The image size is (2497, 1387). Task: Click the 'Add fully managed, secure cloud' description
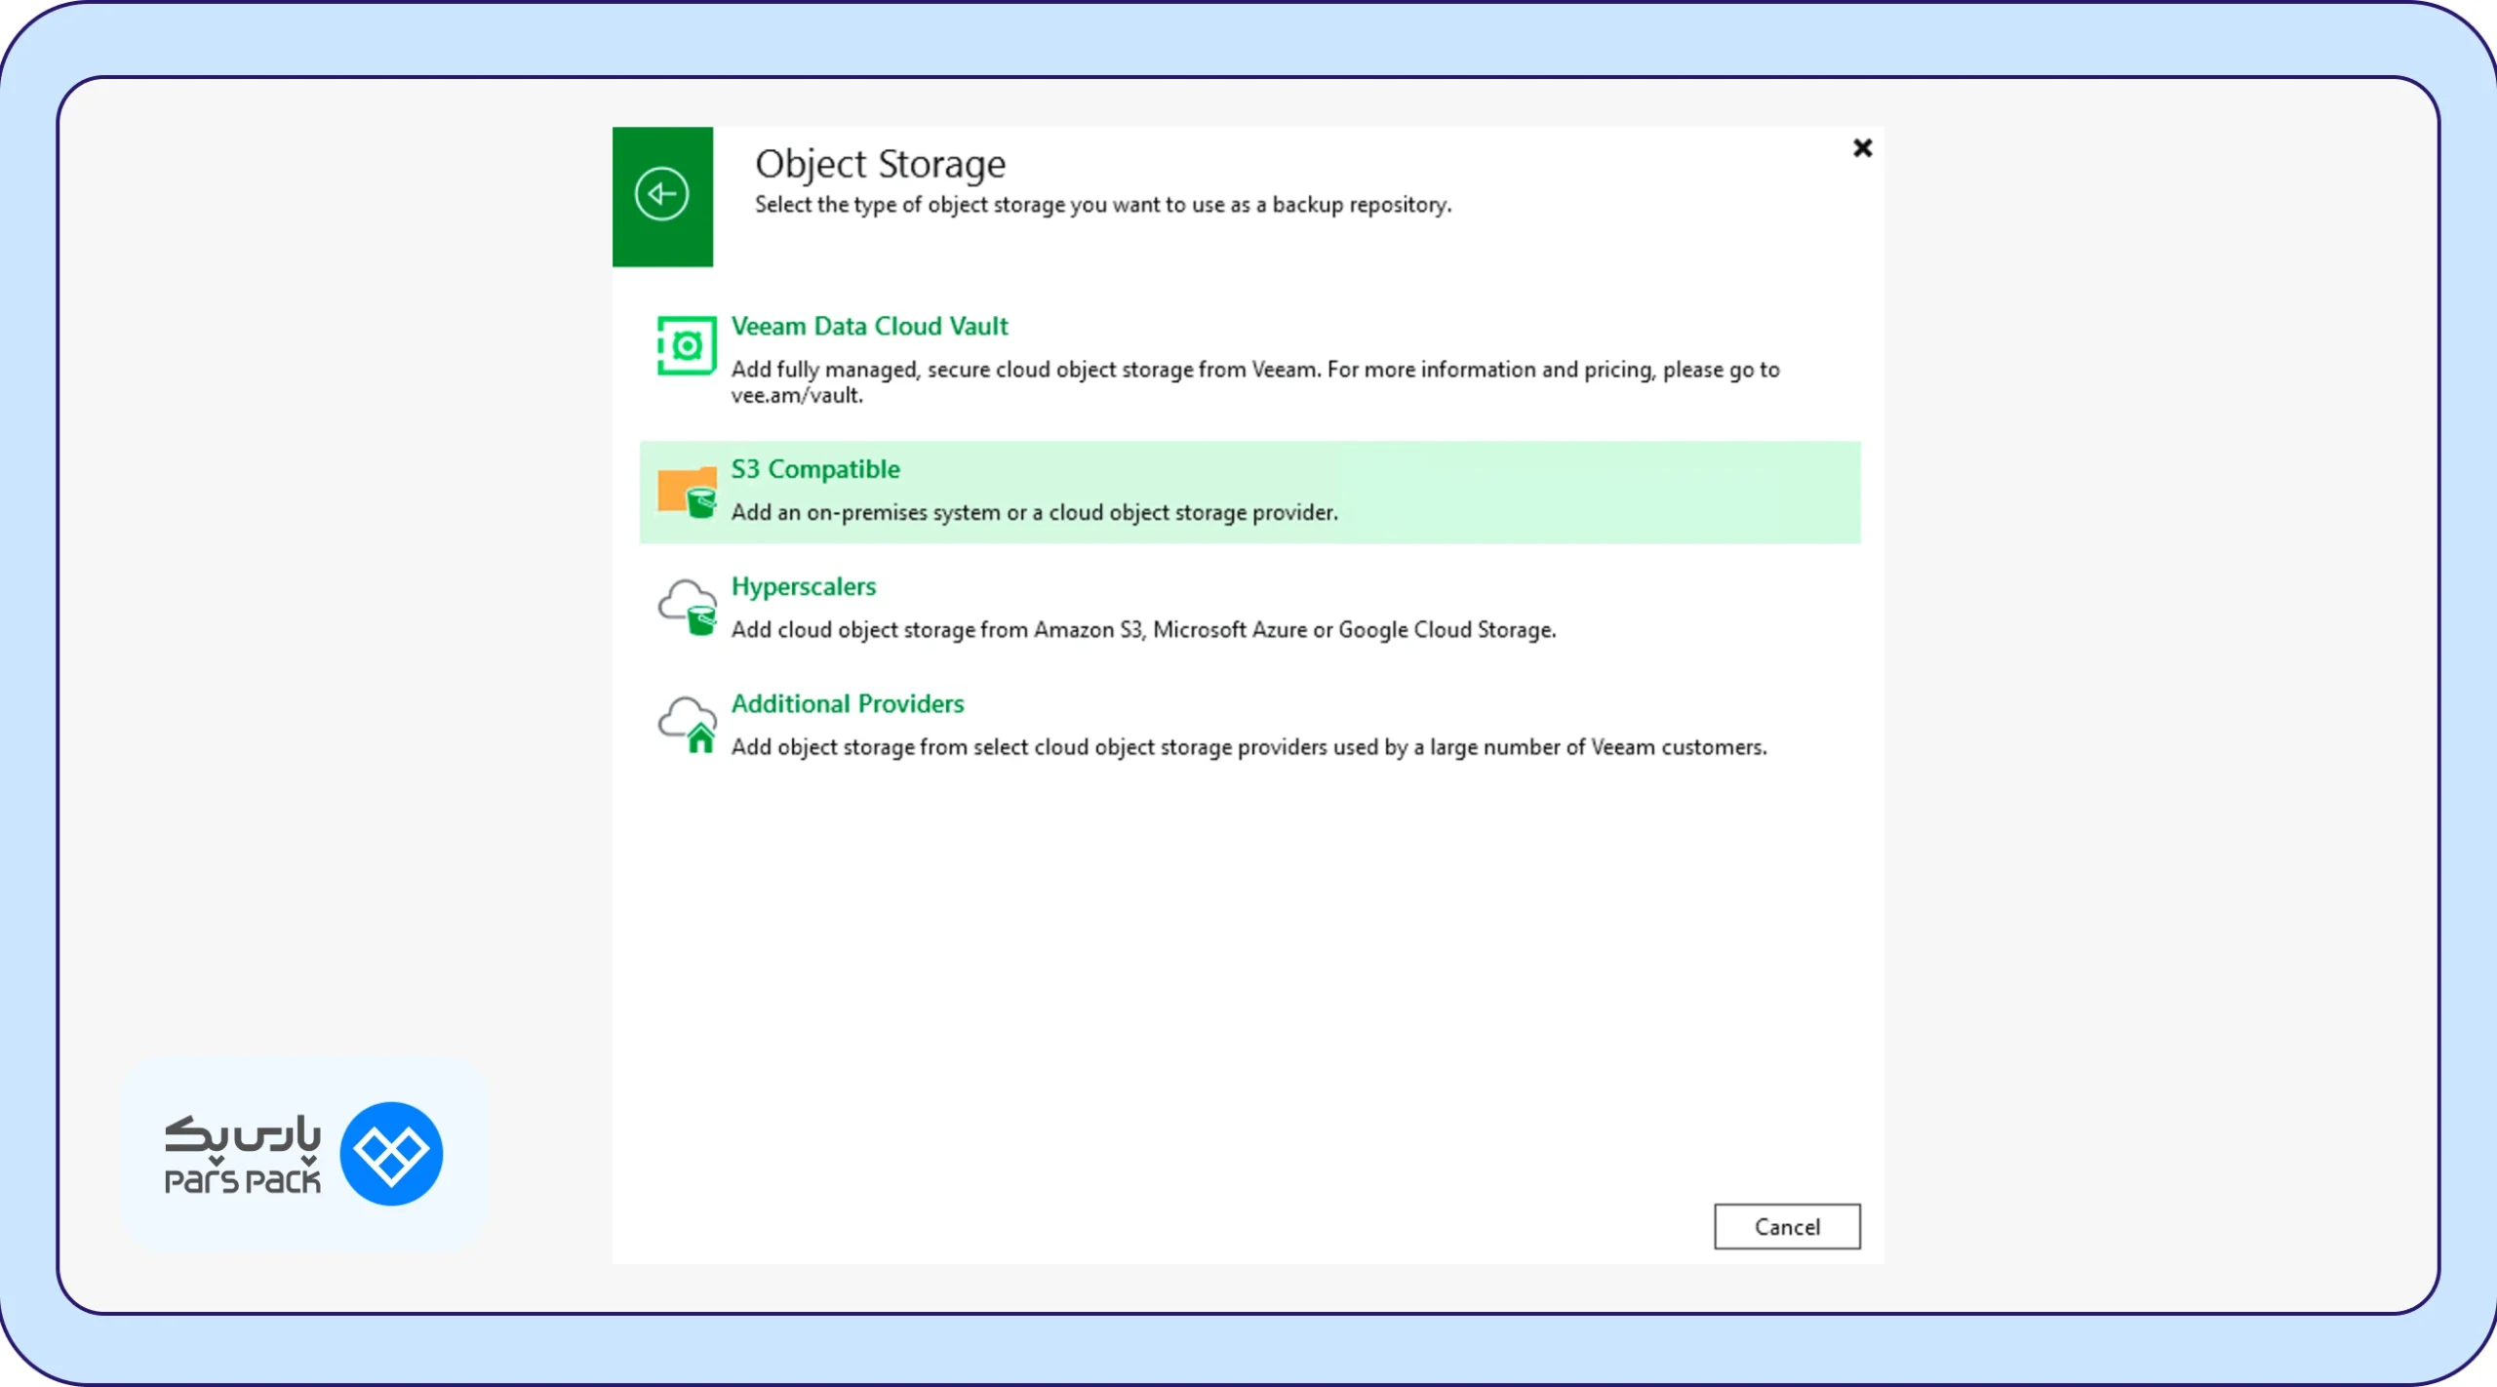(1255, 382)
